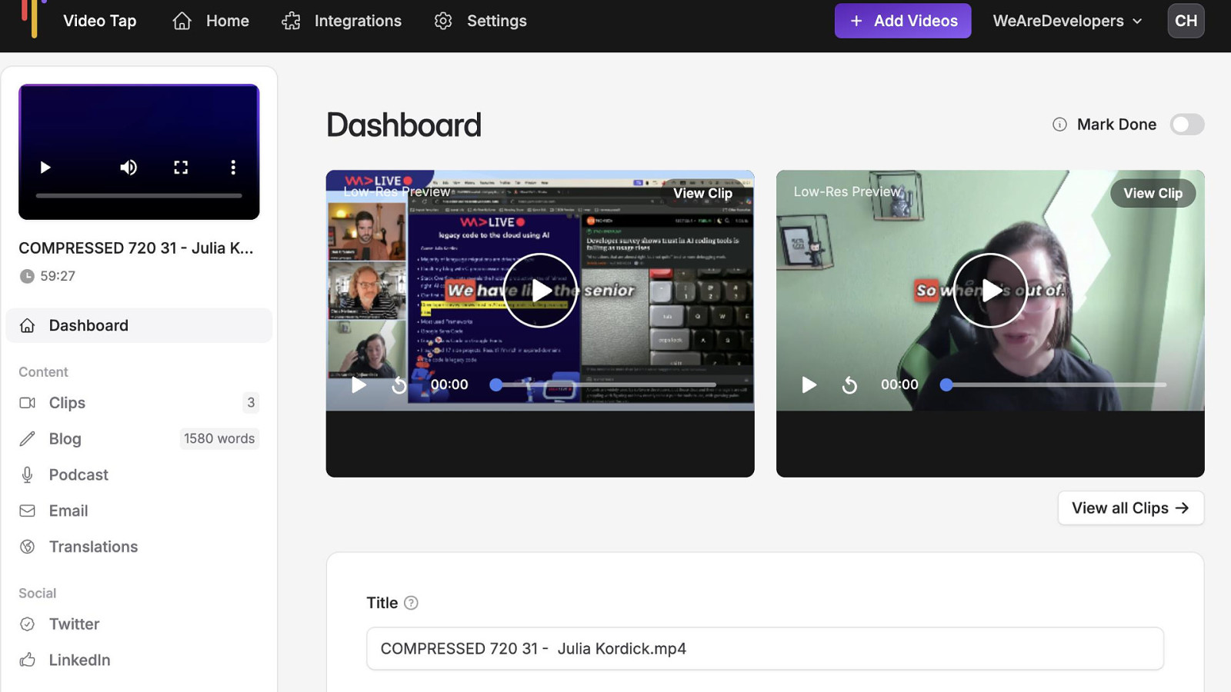Open more options in sidebar video player

pos(233,168)
